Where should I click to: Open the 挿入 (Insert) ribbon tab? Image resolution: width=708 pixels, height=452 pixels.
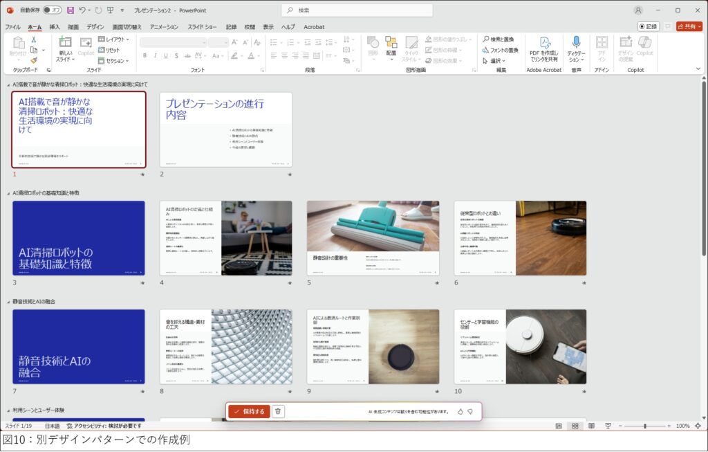click(55, 26)
